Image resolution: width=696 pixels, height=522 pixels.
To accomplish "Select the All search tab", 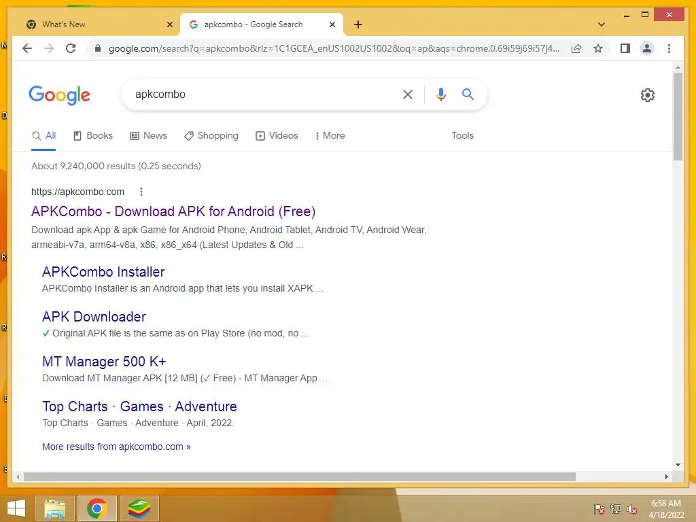I will coord(44,136).
